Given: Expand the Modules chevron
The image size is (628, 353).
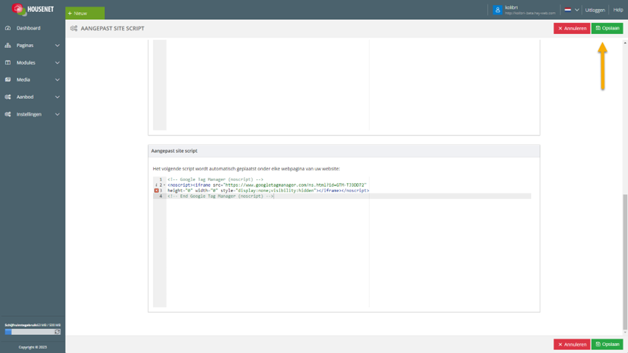Looking at the screenshot, I should pos(57,63).
